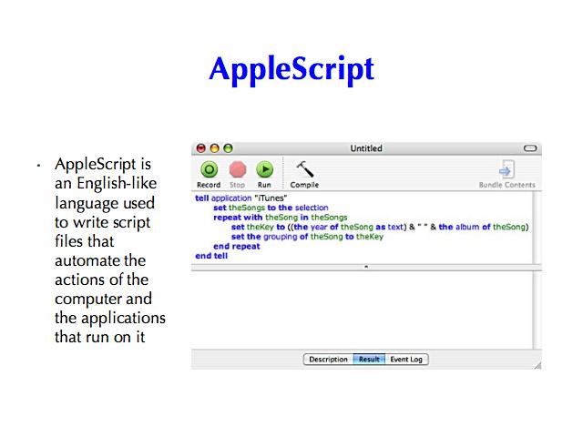Minimize the Untitled window with the yellow button
This screenshot has height=437, width=583.
[215, 148]
